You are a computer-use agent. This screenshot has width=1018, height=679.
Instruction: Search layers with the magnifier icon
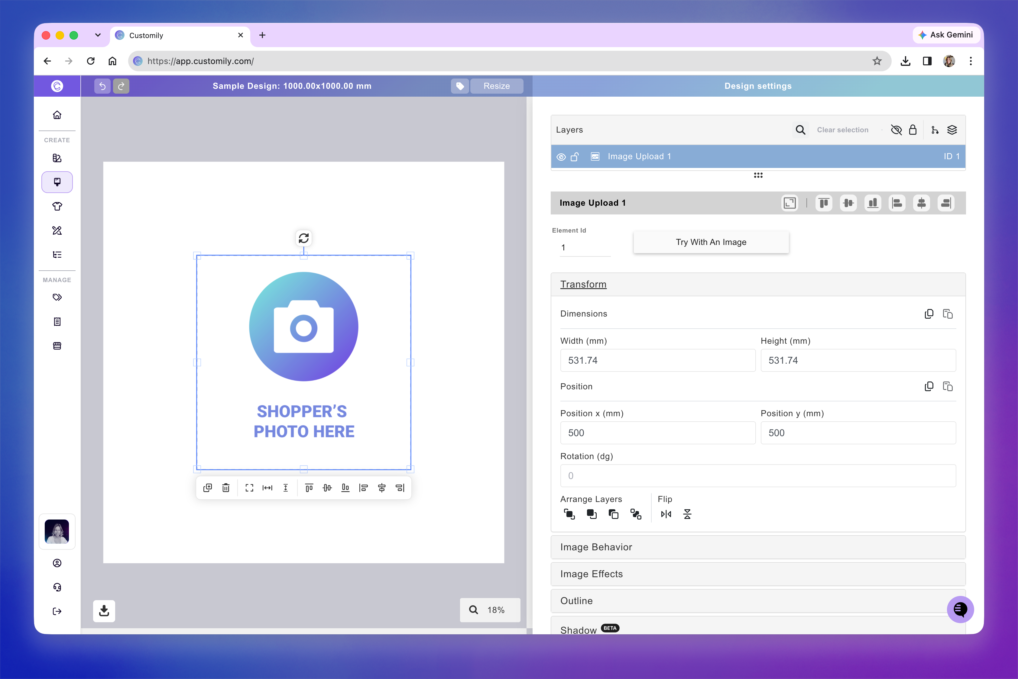pos(800,130)
